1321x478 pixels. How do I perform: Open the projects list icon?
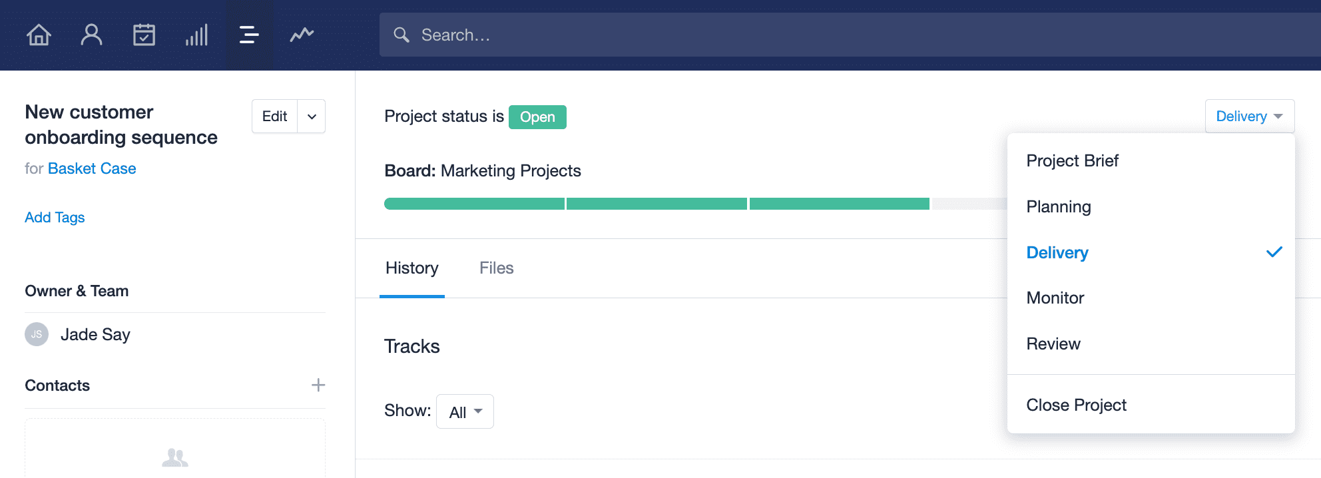point(249,35)
